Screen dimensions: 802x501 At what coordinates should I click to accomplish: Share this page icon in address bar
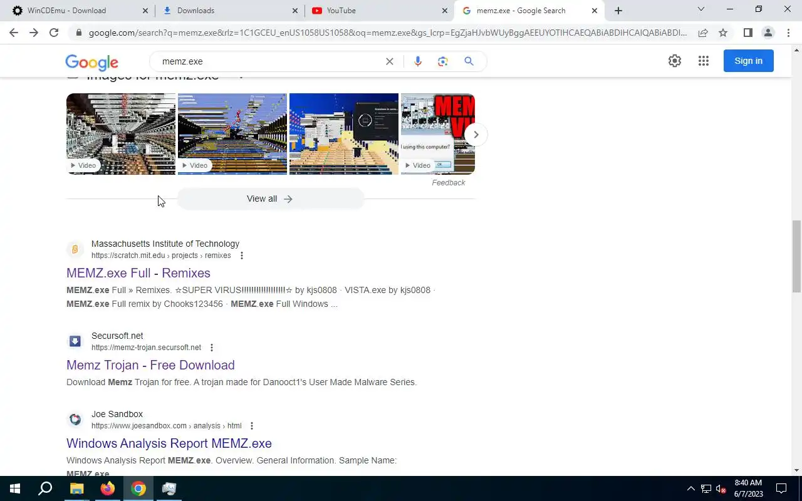[703, 33]
